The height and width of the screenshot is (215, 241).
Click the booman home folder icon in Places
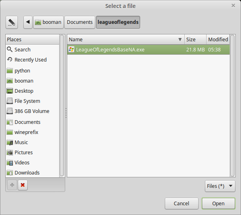(x=10, y=81)
